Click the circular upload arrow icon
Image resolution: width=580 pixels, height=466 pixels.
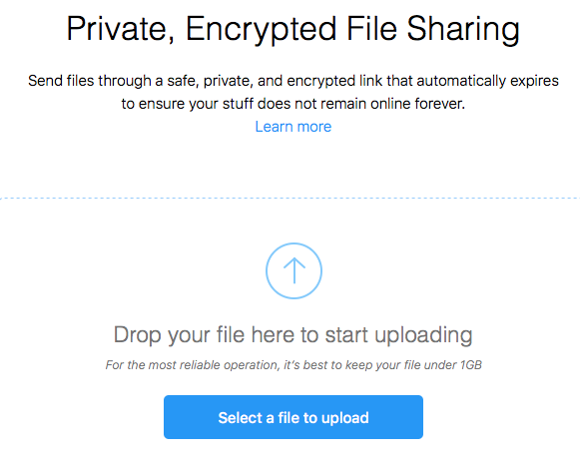[x=293, y=270]
